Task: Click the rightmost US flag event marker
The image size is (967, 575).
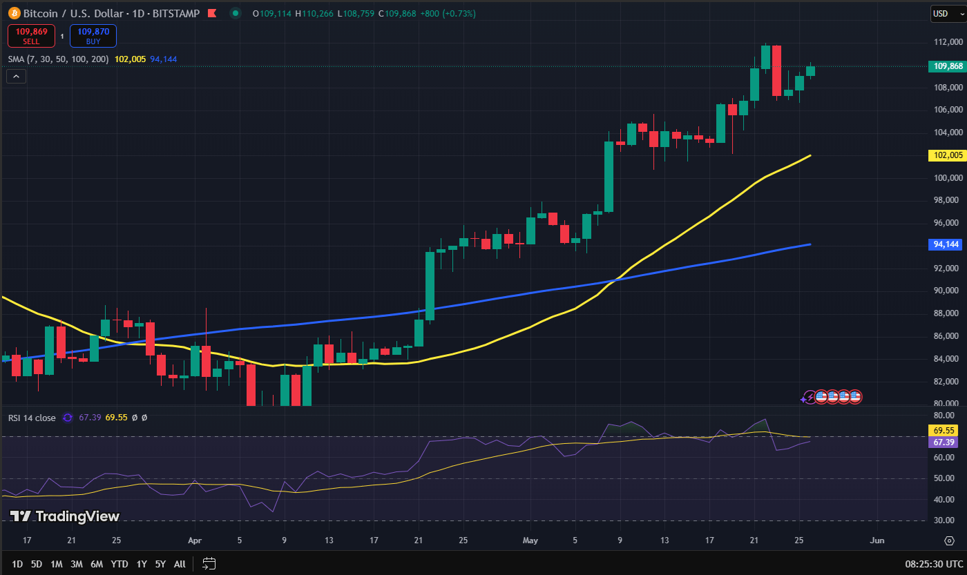Action: coord(855,397)
